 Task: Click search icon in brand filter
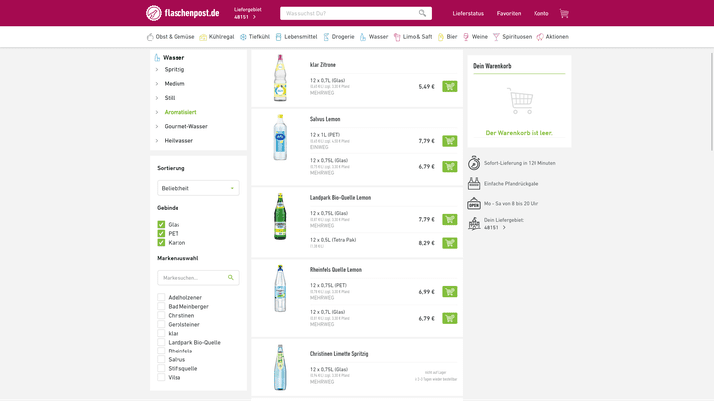click(231, 278)
